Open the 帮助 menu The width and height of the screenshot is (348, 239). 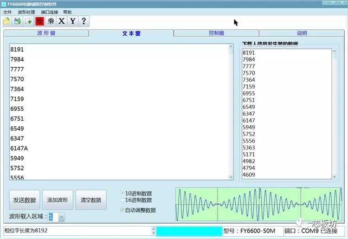[67, 12]
